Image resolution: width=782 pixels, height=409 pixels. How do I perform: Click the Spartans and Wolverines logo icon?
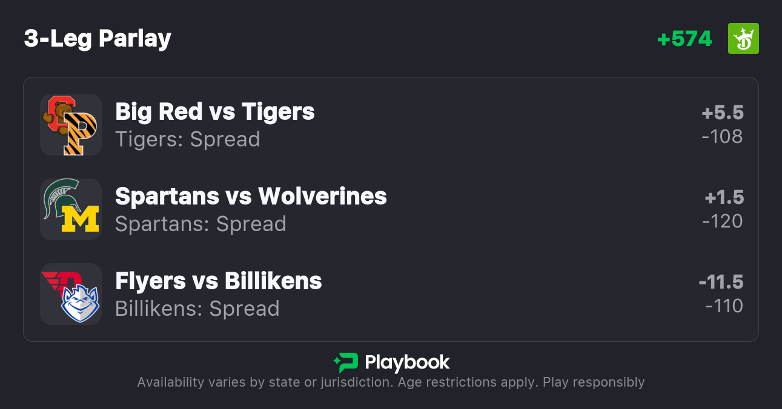[x=71, y=209]
